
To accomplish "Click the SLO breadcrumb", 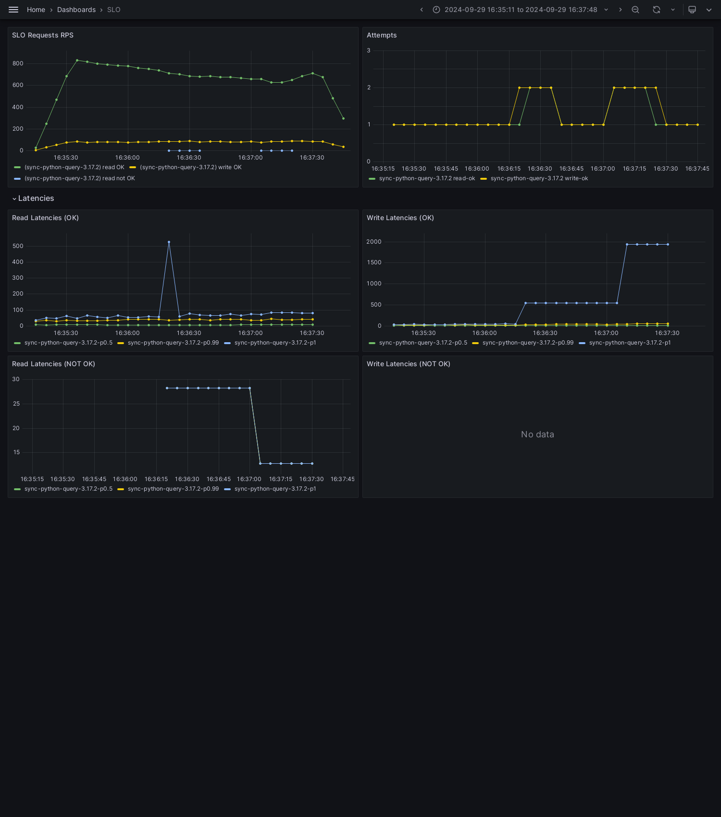I will click(x=114, y=10).
